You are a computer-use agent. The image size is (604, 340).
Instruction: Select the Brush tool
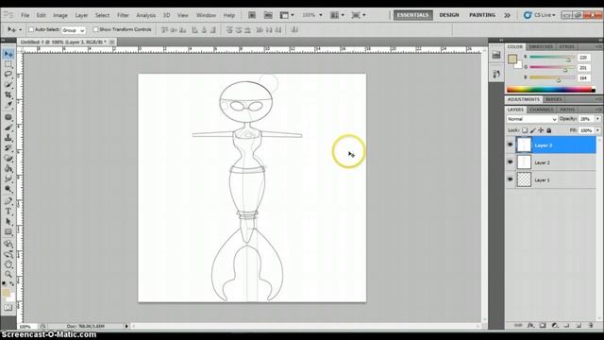[8, 127]
